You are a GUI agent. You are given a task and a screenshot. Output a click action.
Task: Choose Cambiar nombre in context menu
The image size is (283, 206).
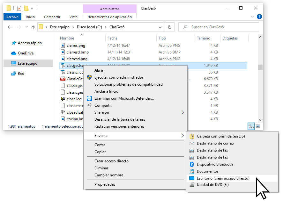136,175
